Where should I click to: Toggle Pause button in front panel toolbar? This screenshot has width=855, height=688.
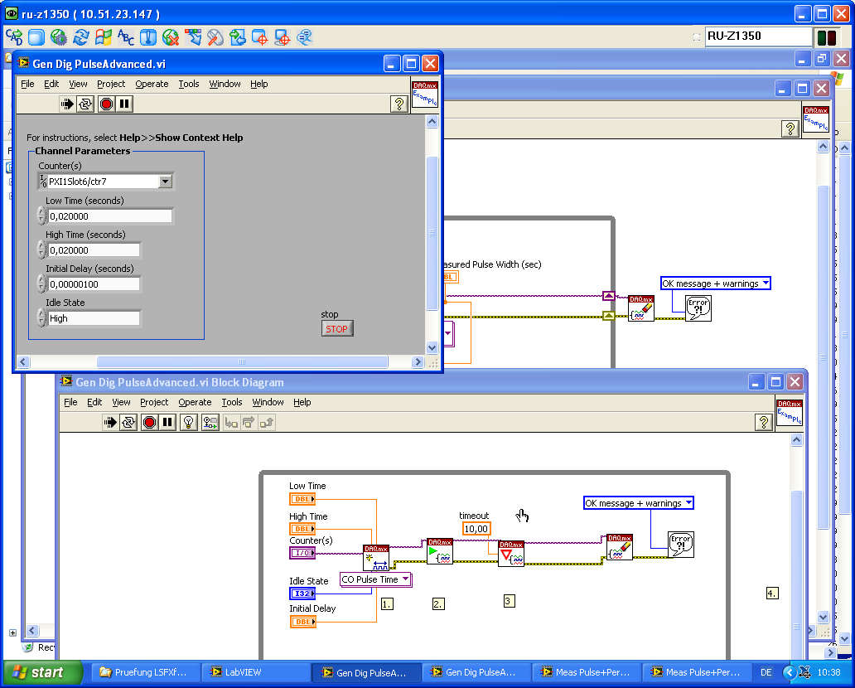coord(124,104)
